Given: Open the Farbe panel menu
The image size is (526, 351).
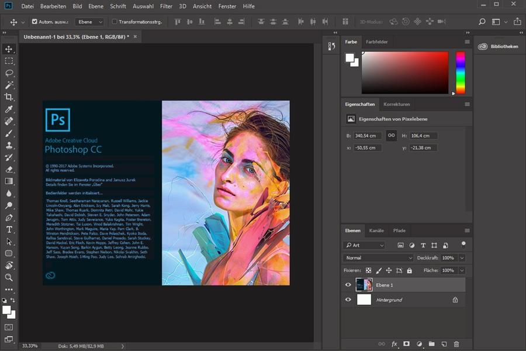Looking at the screenshot, I should pos(467,42).
